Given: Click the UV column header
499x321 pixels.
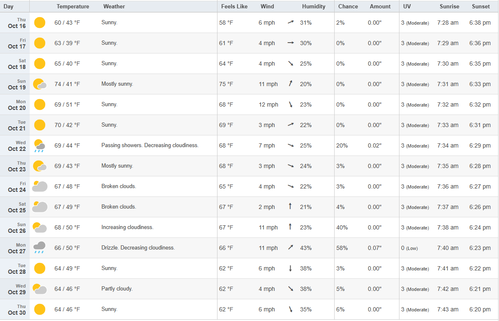Looking at the screenshot, I should (x=407, y=6).
